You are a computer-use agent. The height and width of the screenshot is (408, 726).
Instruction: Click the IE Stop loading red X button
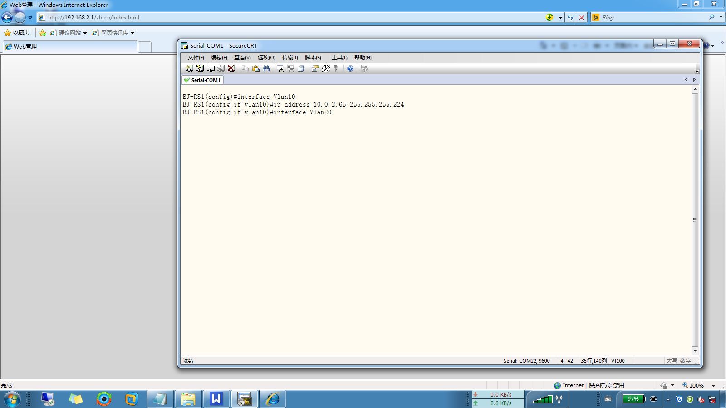click(582, 18)
